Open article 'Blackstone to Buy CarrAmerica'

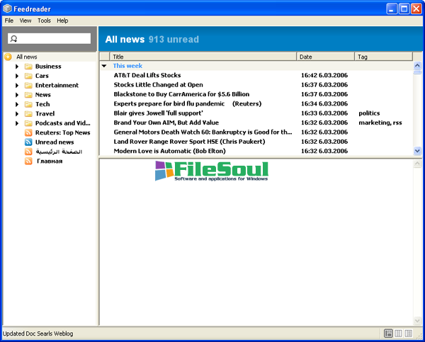coord(181,94)
